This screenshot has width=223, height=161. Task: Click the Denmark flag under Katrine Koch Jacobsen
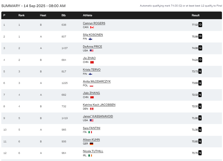pos(92,109)
